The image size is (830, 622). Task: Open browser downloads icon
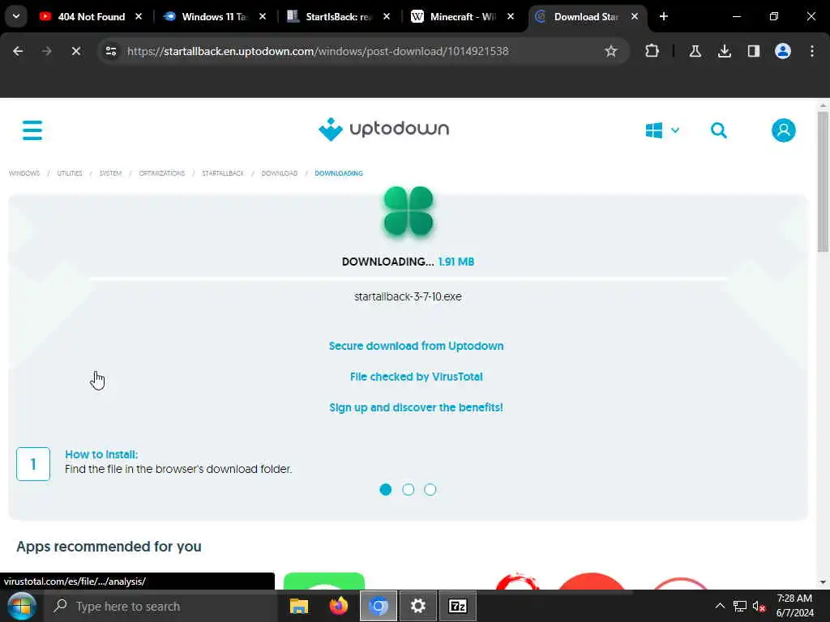coord(724,51)
